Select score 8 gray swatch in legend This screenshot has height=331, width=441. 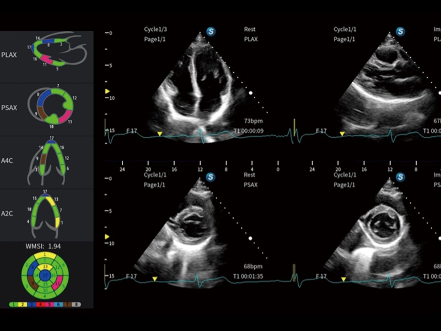78,304
